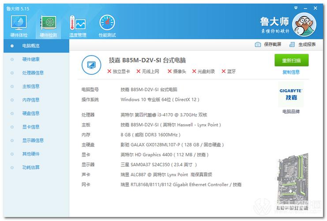Click the 网卡 row label
This screenshot has width=327, height=221.
[86, 185]
